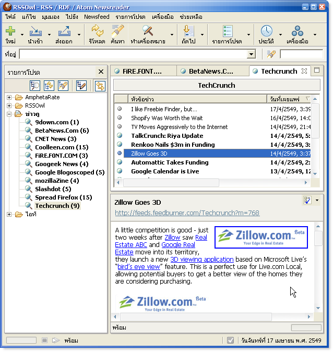Click the green plus New icon
The image size is (333, 352).
[x=10, y=31]
